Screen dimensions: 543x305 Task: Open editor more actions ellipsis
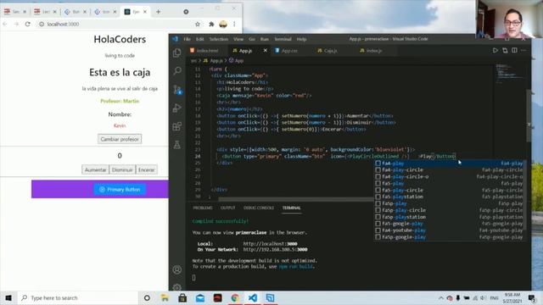(523, 51)
